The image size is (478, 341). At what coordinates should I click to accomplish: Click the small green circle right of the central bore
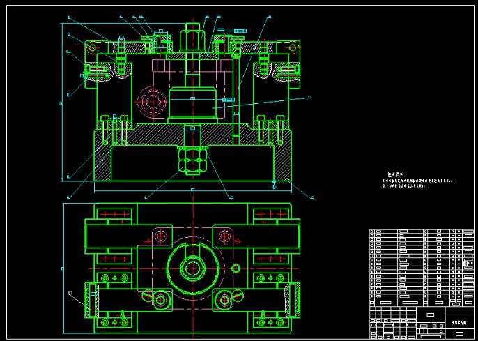click(236, 267)
